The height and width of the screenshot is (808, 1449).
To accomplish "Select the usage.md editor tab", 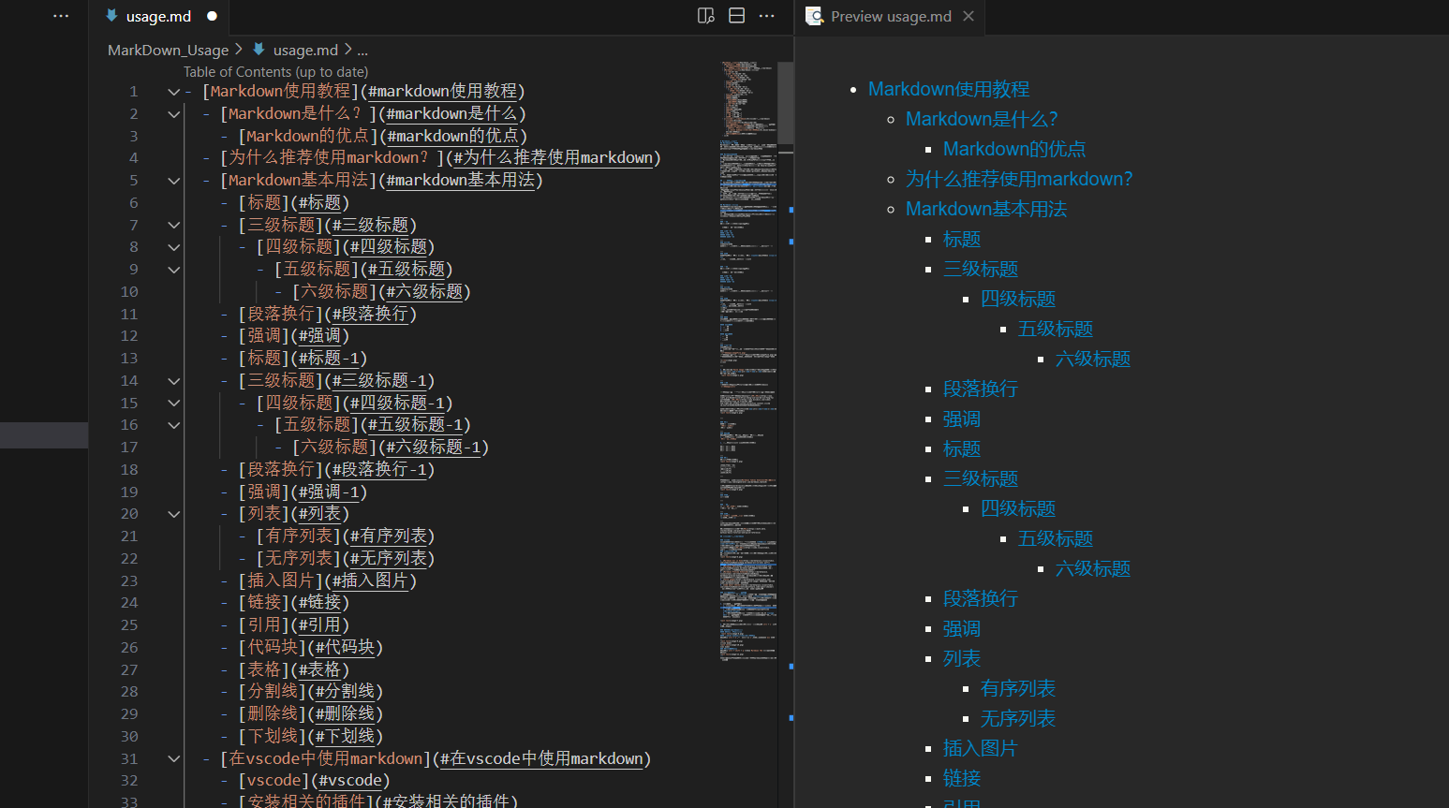I will (x=158, y=16).
